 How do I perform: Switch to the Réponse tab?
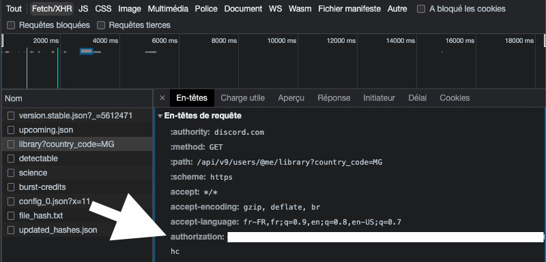(x=334, y=98)
